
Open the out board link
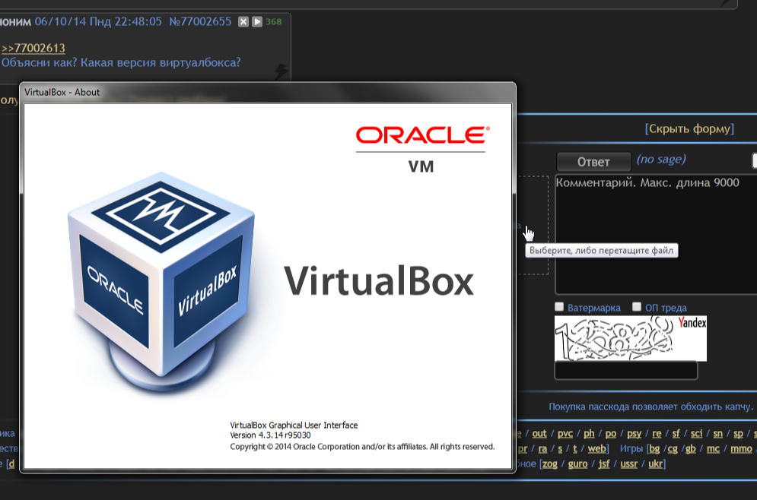tap(539, 433)
